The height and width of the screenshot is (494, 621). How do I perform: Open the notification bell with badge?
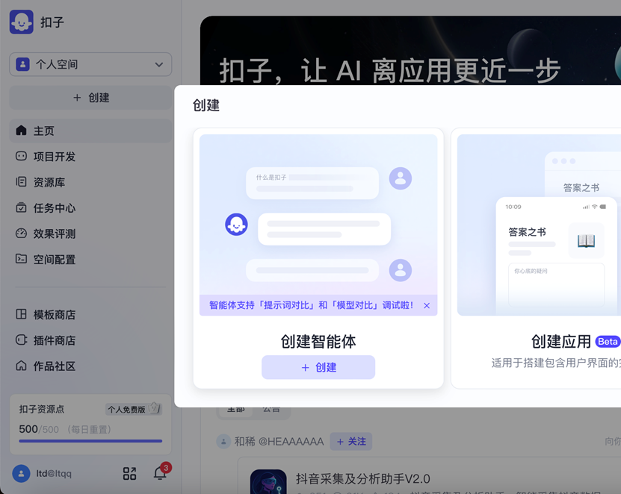(x=160, y=473)
